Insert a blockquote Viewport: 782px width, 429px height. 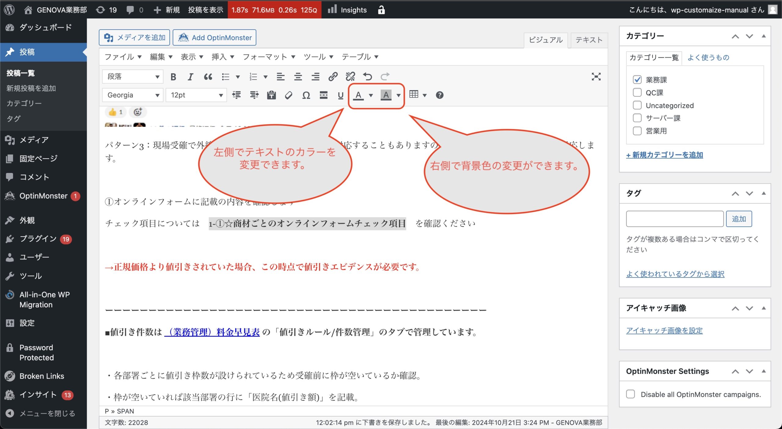(x=208, y=77)
